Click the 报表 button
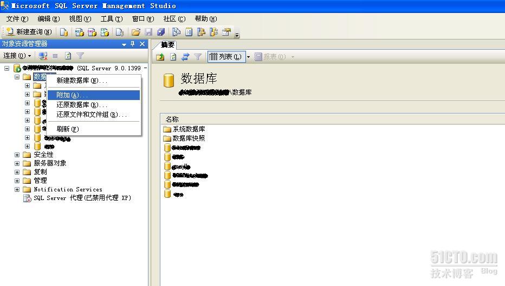The height and width of the screenshot is (286, 505). [x=270, y=57]
